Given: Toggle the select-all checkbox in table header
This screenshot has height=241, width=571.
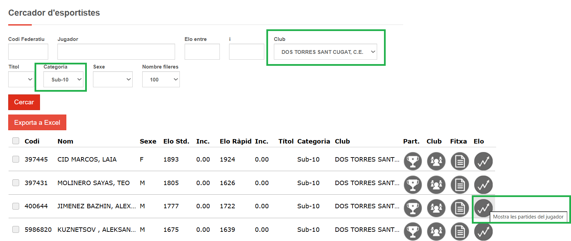Looking at the screenshot, I should [x=16, y=141].
